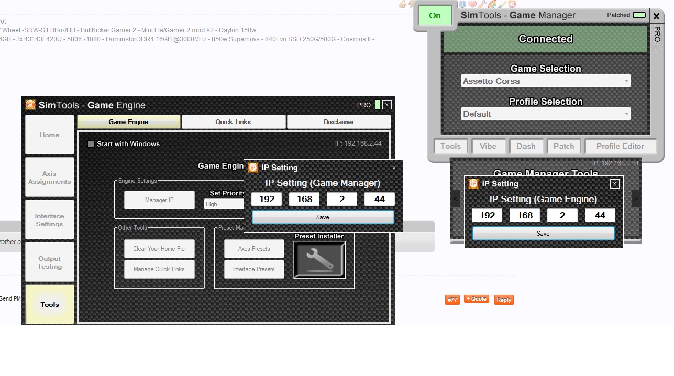Click the Reply forum button
Image resolution: width=674 pixels, height=376 pixels.
point(504,300)
